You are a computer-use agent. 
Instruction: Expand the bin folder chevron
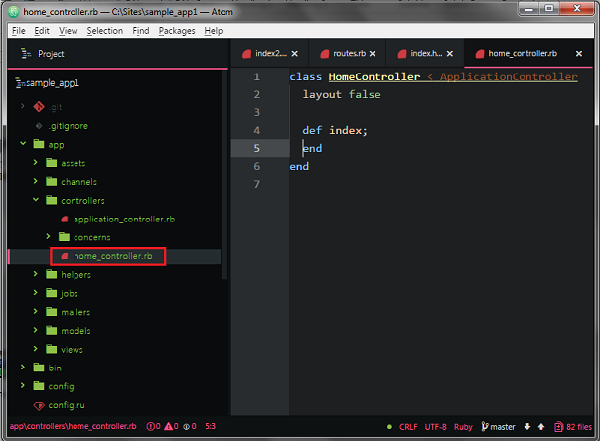coord(23,367)
